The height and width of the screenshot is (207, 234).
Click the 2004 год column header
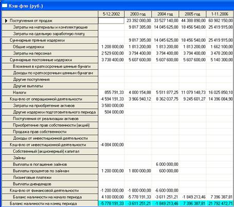(x=165, y=14)
